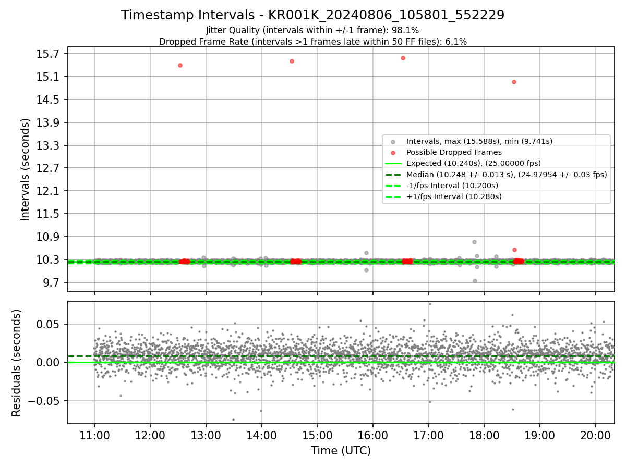The height and width of the screenshot is (469, 626).
Task: Click the '13.3' tick label on the intervals axis
Action: pos(49,145)
